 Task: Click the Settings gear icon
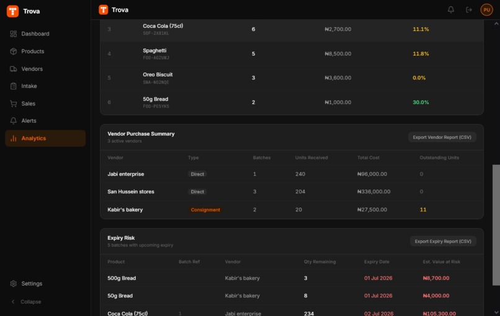point(14,284)
